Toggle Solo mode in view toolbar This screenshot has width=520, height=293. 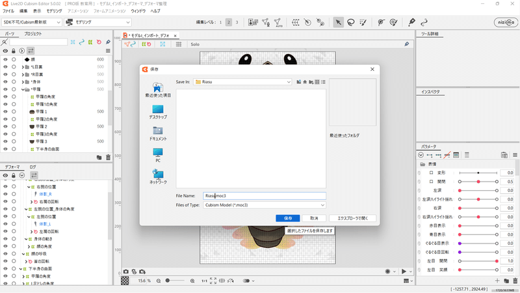[195, 44]
